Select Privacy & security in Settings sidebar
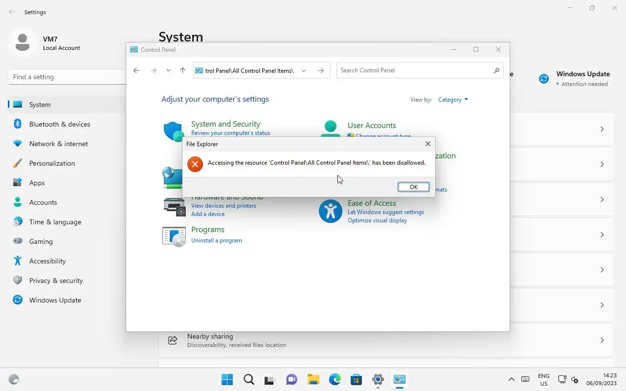Viewport: 626px width, 391px height. [x=67, y=281]
